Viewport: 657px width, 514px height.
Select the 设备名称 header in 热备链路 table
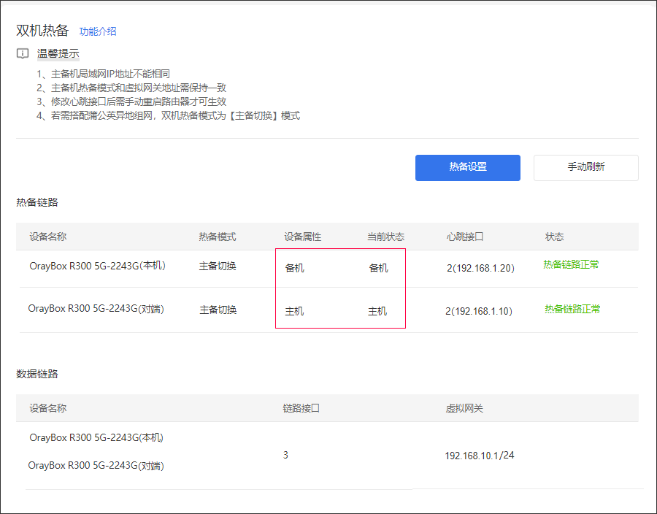[47, 237]
